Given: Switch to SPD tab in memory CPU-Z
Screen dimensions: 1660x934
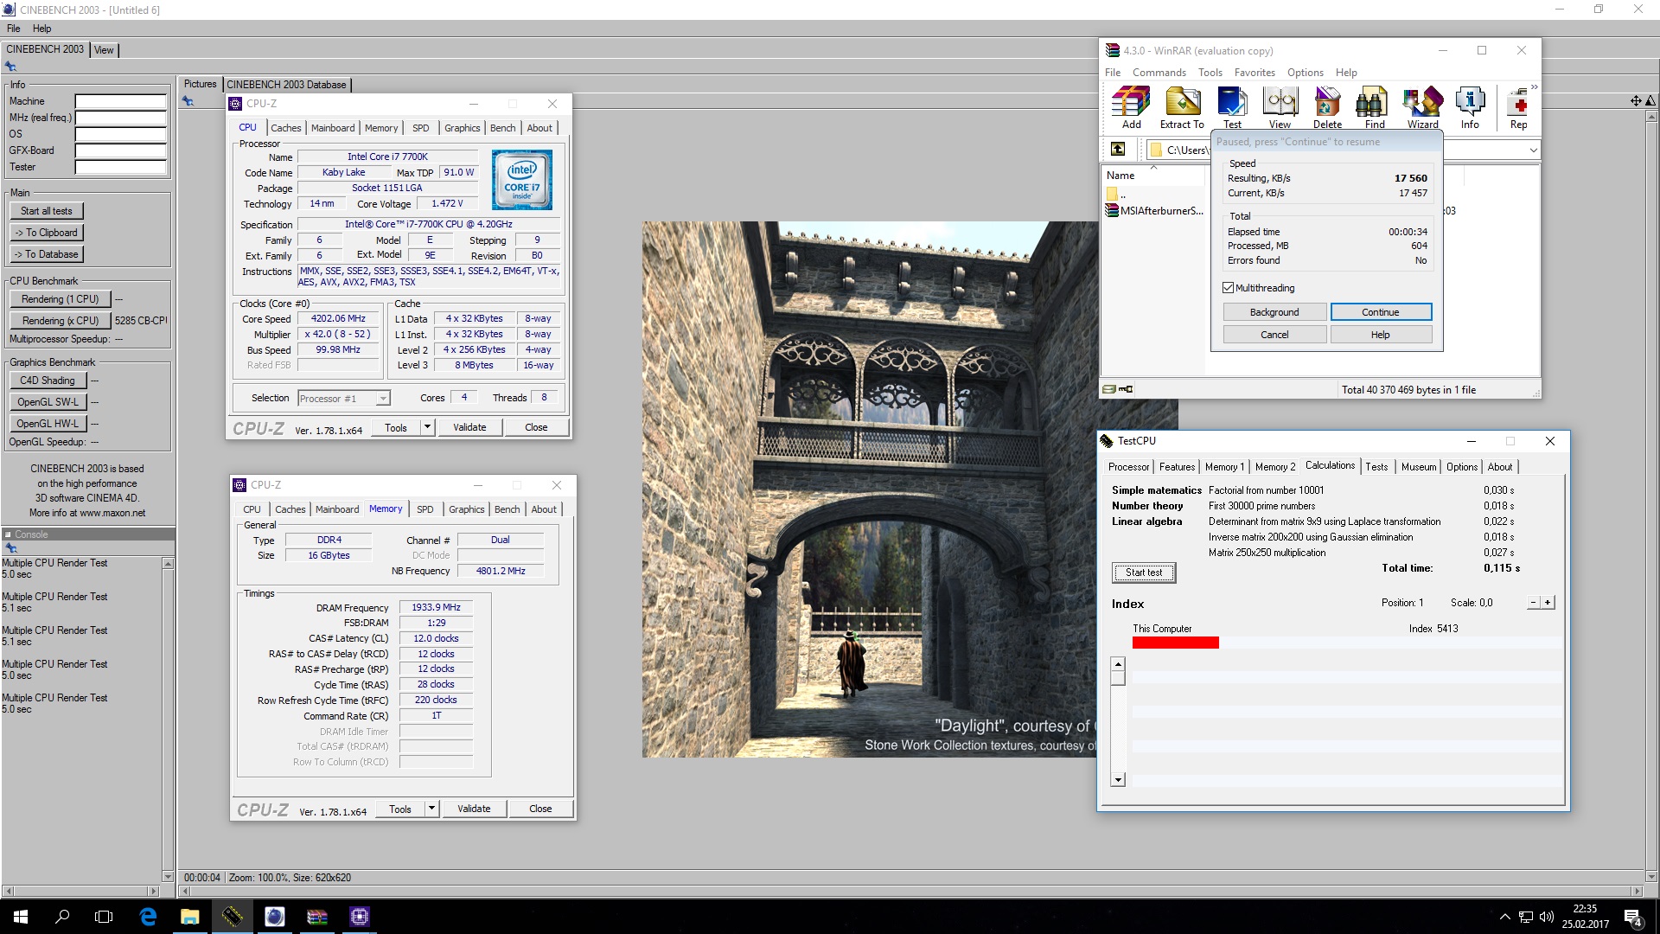Looking at the screenshot, I should click(x=425, y=509).
